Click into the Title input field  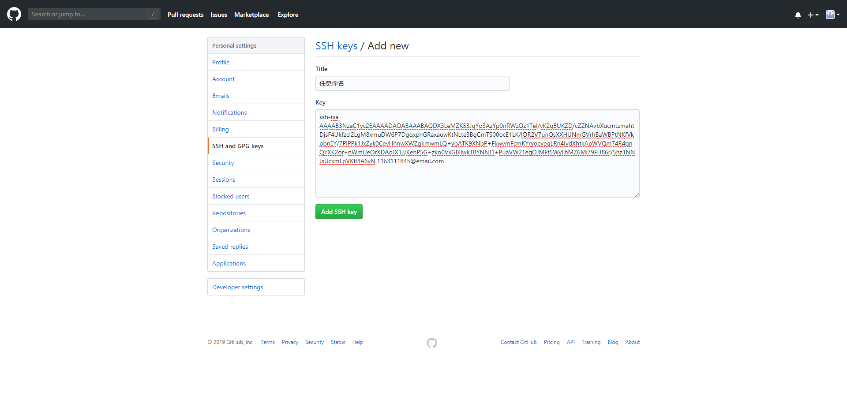click(x=412, y=83)
